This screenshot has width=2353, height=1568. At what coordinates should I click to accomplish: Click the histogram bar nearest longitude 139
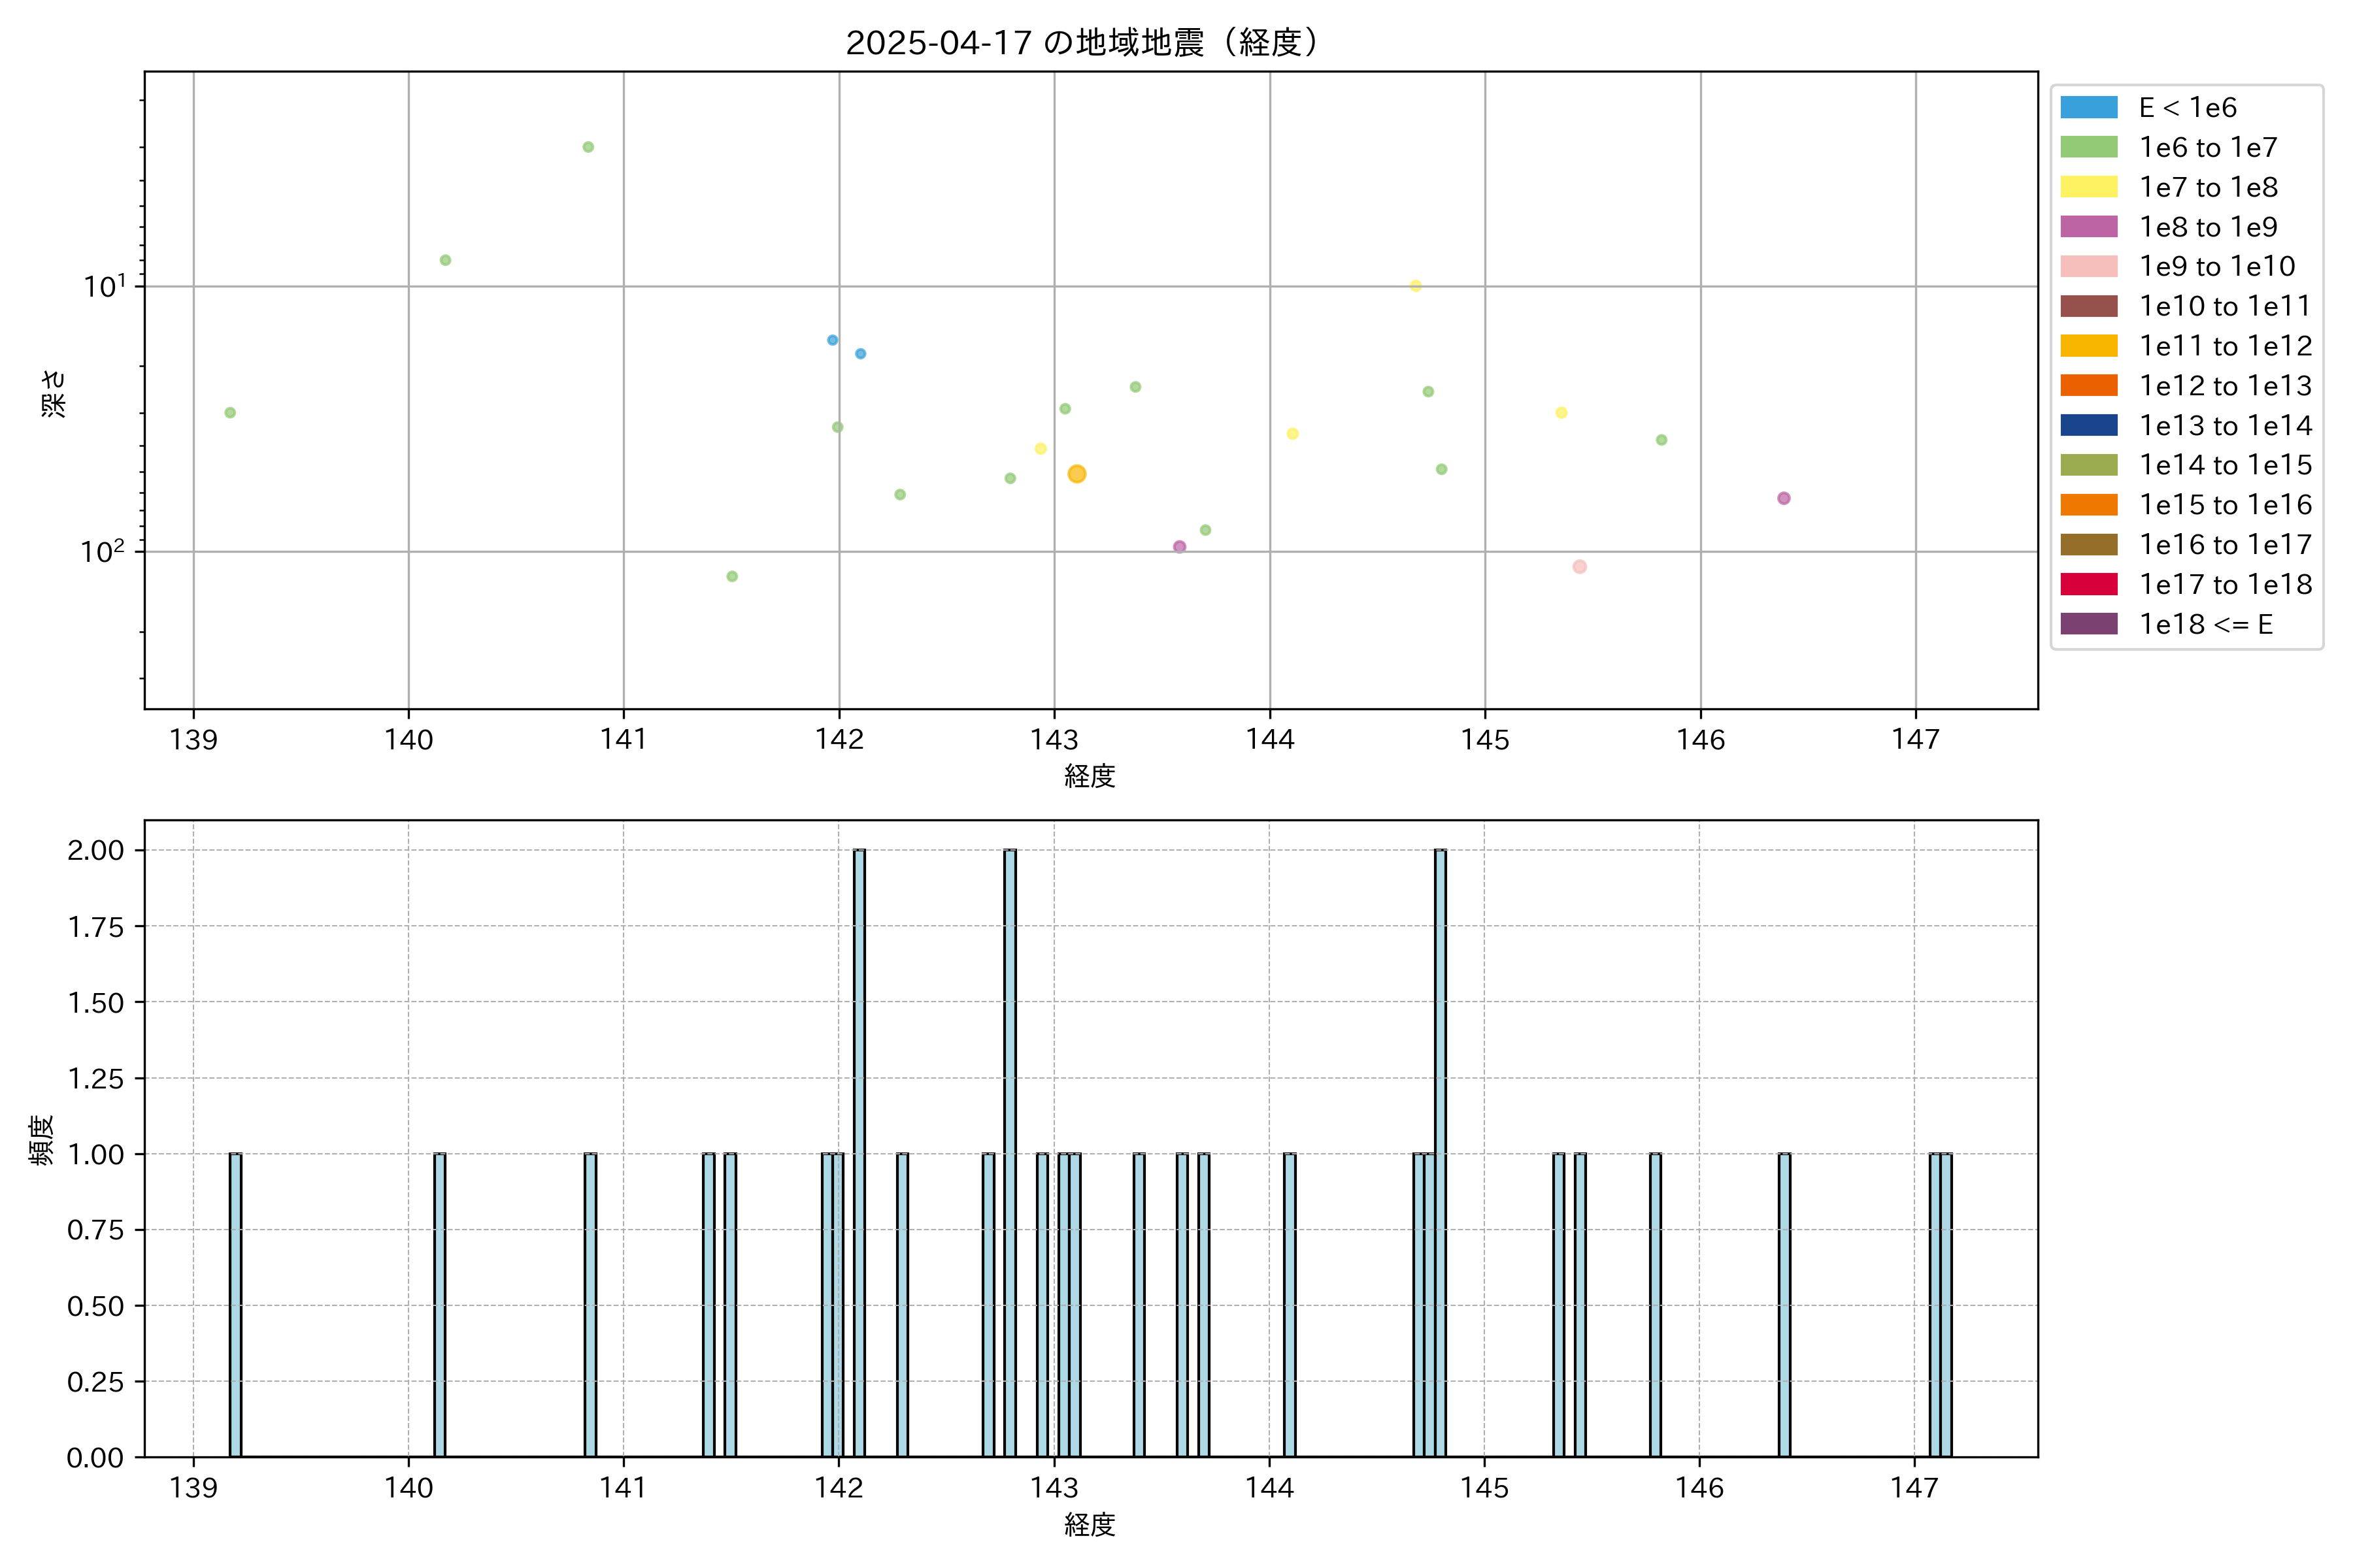click(x=235, y=1304)
